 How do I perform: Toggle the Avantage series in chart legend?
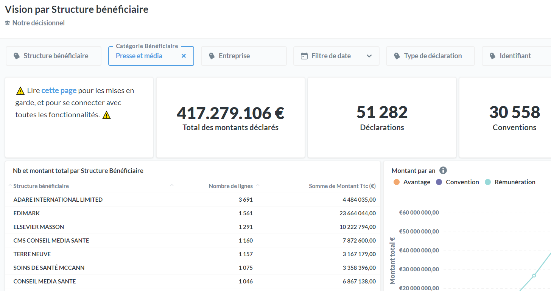[x=417, y=182]
